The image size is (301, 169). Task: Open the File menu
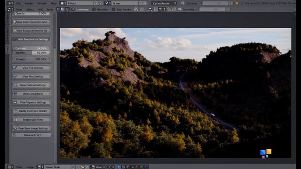coord(18,3)
